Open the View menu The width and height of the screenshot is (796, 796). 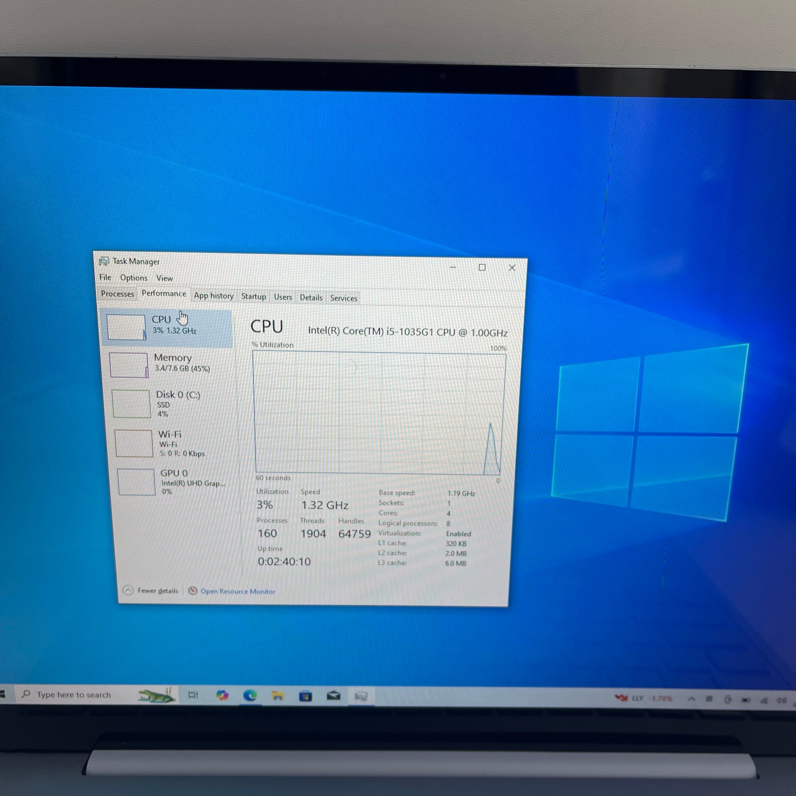point(164,278)
